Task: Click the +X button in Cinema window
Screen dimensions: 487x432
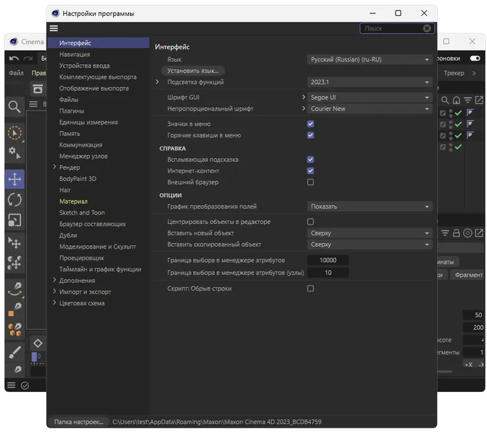Action: coord(468,365)
